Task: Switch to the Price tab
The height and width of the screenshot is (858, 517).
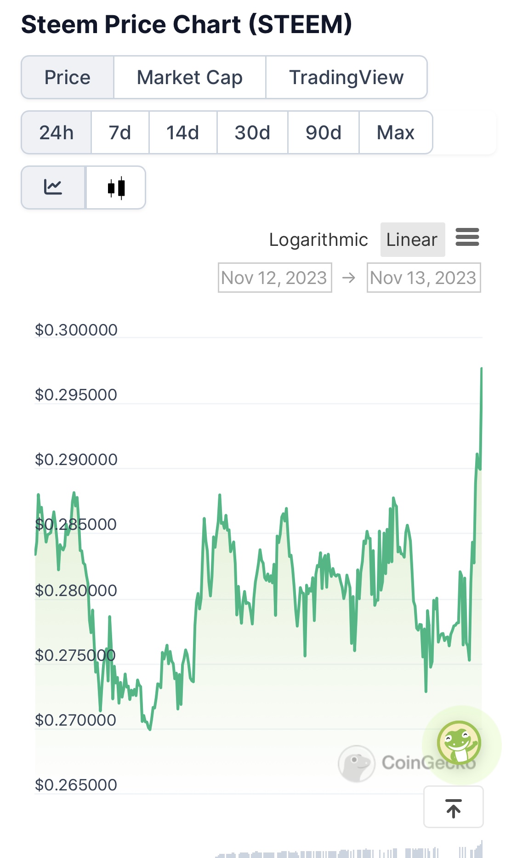Action: click(x=68, y=77)
